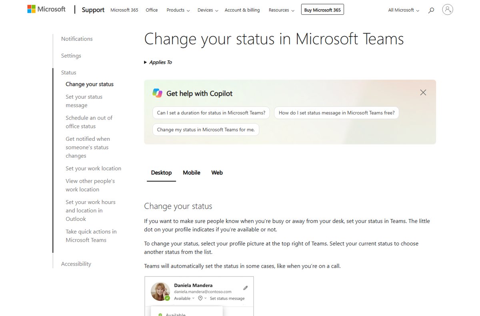
Task: Click the Copilot logo icon
Action: (157, 93)
